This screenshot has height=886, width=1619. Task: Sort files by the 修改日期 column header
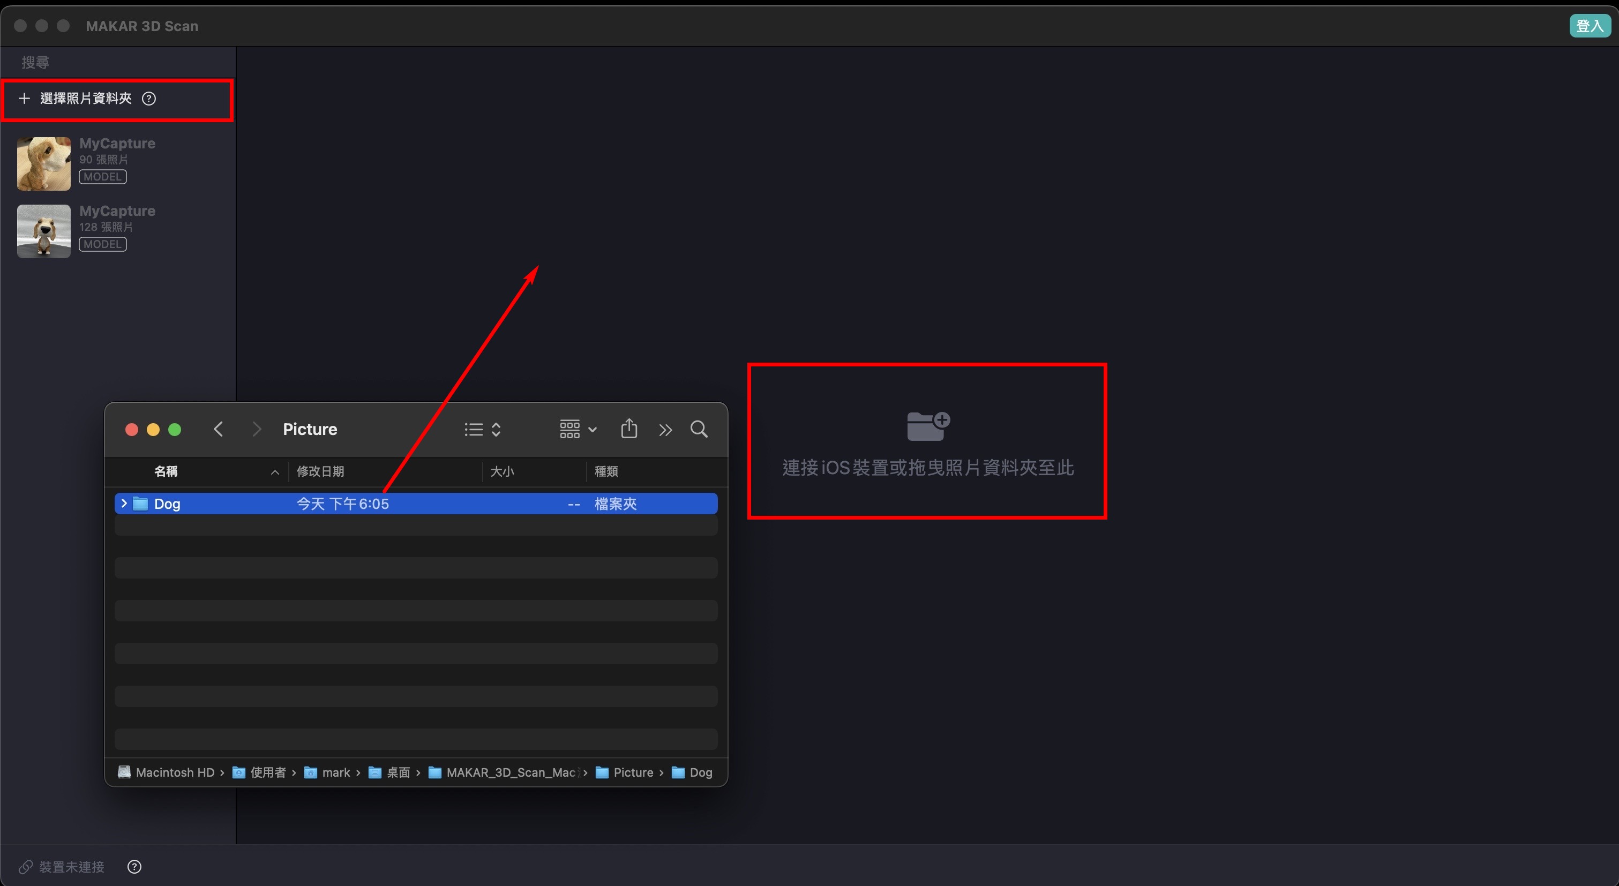[x=320, y=471]
